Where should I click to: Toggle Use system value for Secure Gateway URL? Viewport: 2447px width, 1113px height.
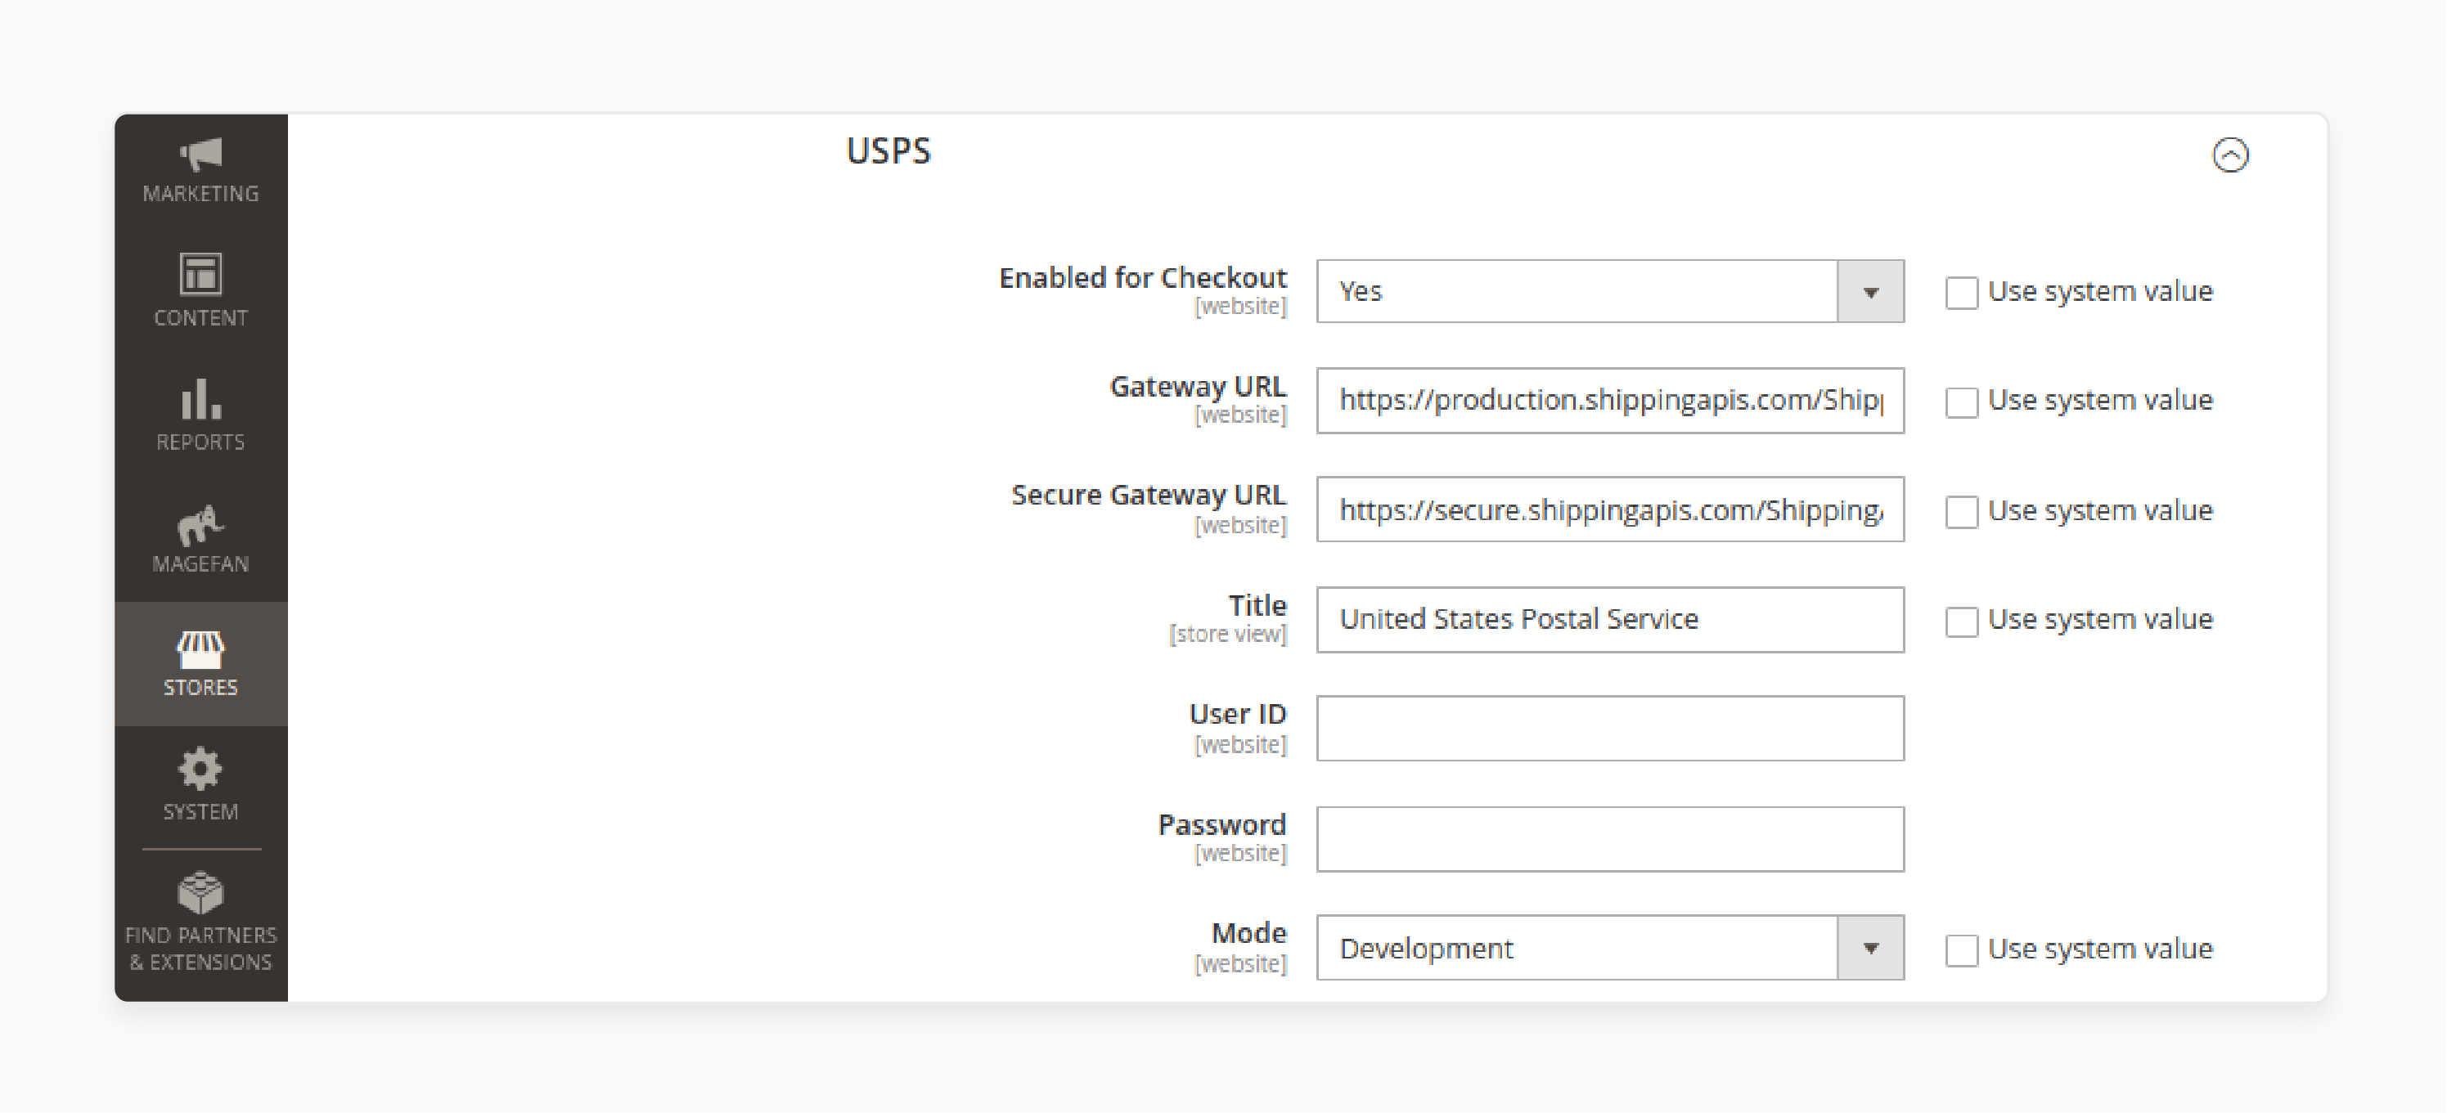coord(1961,512)
